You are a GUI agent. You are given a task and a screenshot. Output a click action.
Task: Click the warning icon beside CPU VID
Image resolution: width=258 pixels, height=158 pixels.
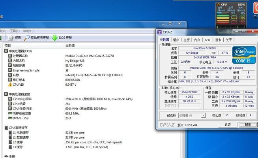(x=10, y=85)
